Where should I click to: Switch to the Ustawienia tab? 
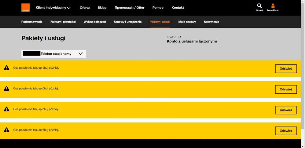pyautogui.click(x=211, y=22)
